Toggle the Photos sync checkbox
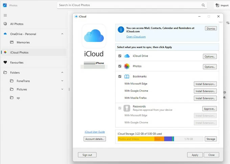Viewport: 230px width, 164px height. 120,66
